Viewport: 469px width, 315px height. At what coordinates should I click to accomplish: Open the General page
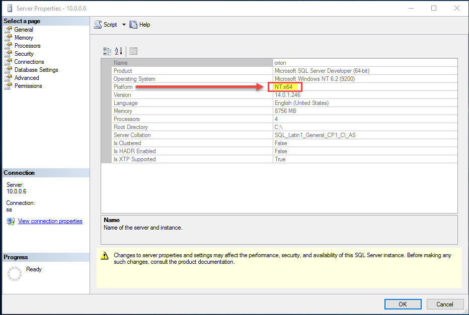pos(24,30)
